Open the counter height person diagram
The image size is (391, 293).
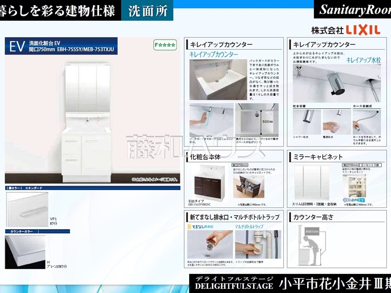[x=312, y=245]
